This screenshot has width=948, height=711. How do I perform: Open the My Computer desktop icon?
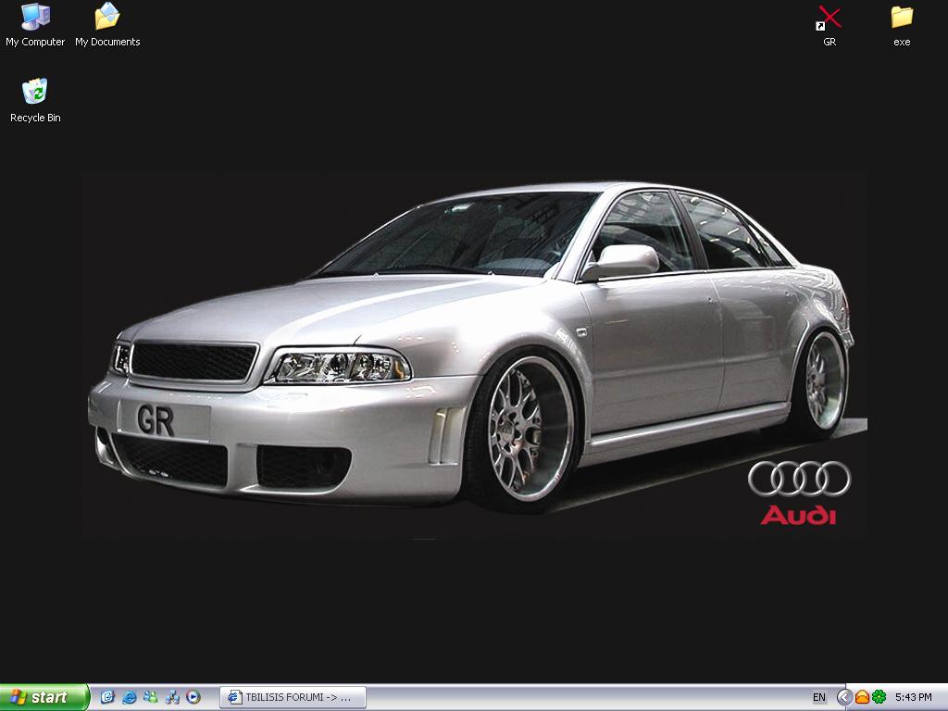click(35, 17)
